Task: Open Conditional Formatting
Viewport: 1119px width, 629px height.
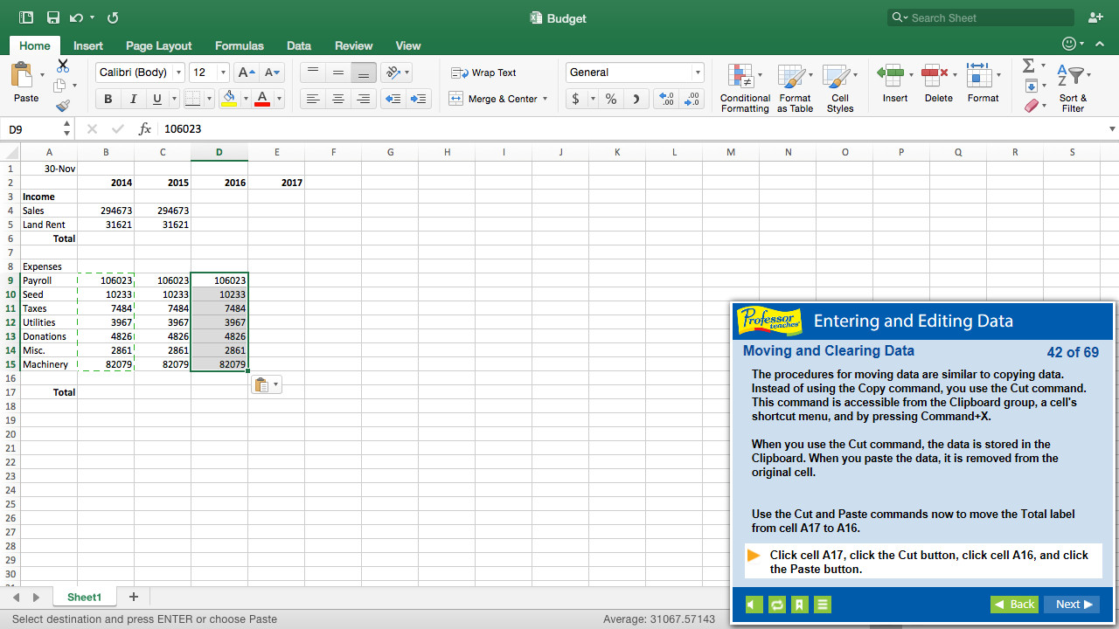Action: point(744,85)
